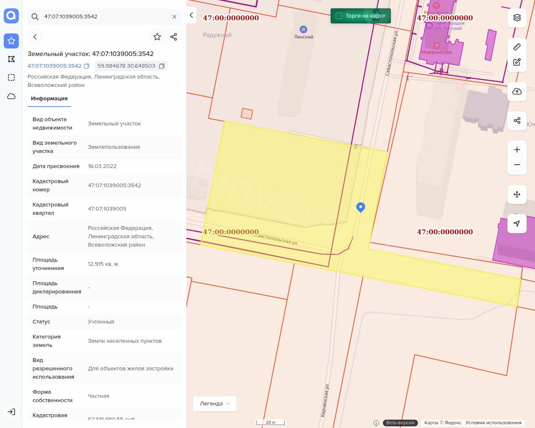This screenshot has height=428, width=535.
Task: Open the map layers panel
Action: pos(517,18)
